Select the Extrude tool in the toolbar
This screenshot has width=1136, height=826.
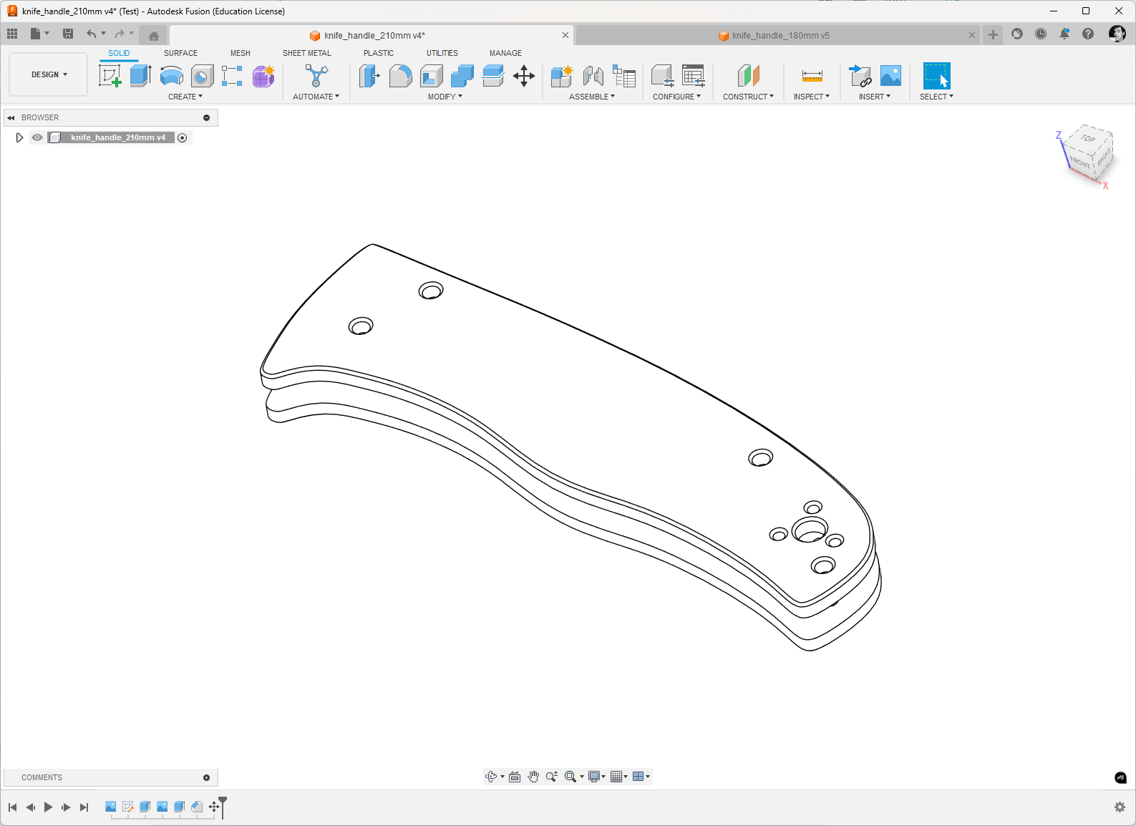140,76
